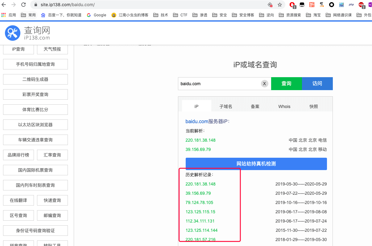Viewport: 372px width, 246px height.
Task: Open the 汇率查询 sidebar button
Action: [52, 155]
